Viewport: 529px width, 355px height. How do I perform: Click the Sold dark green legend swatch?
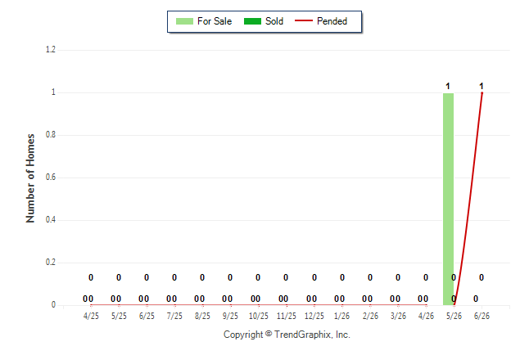pos(252,21)
